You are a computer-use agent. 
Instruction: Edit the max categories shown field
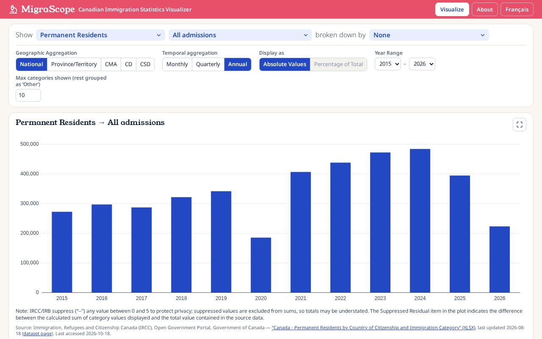click(x=28, y=95)
